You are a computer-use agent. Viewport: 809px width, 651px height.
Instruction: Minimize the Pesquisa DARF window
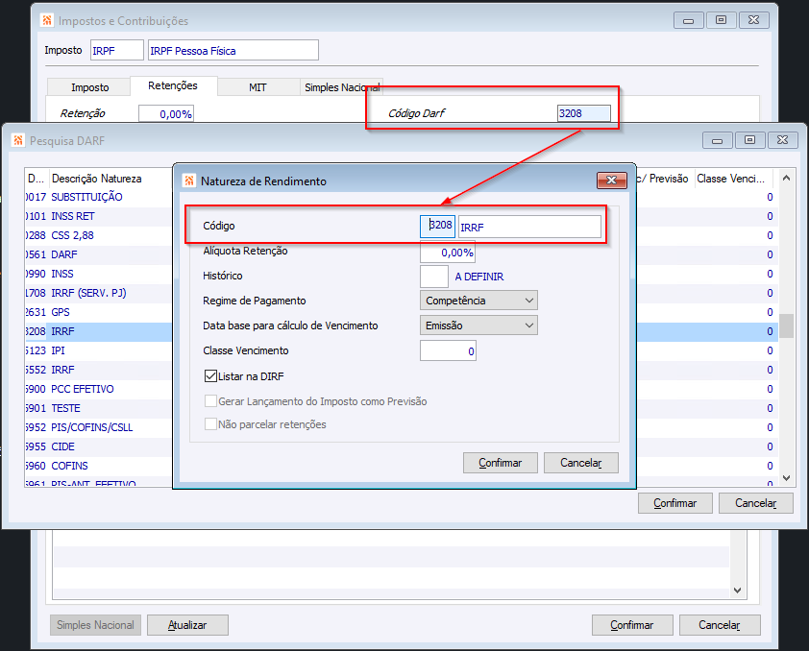(717, 140)
